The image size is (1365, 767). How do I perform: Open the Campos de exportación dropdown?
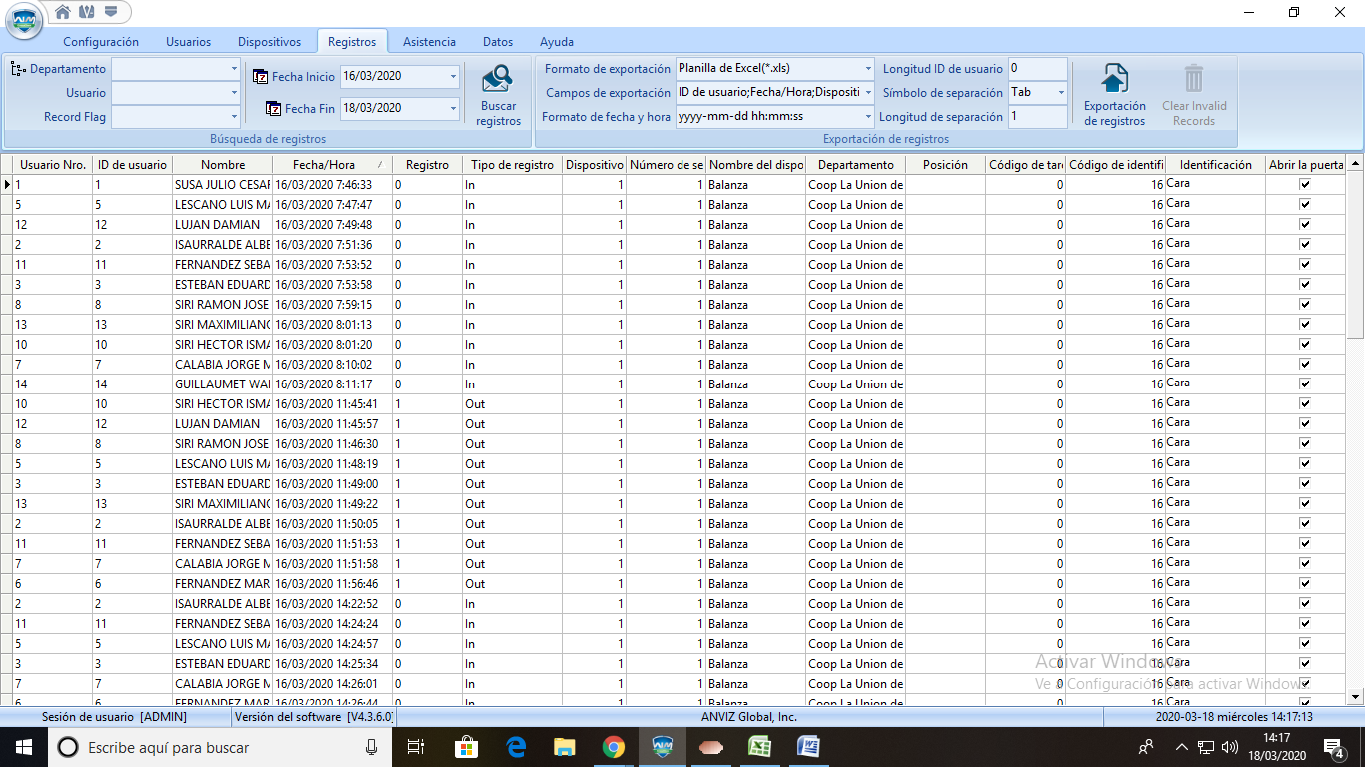868,93
